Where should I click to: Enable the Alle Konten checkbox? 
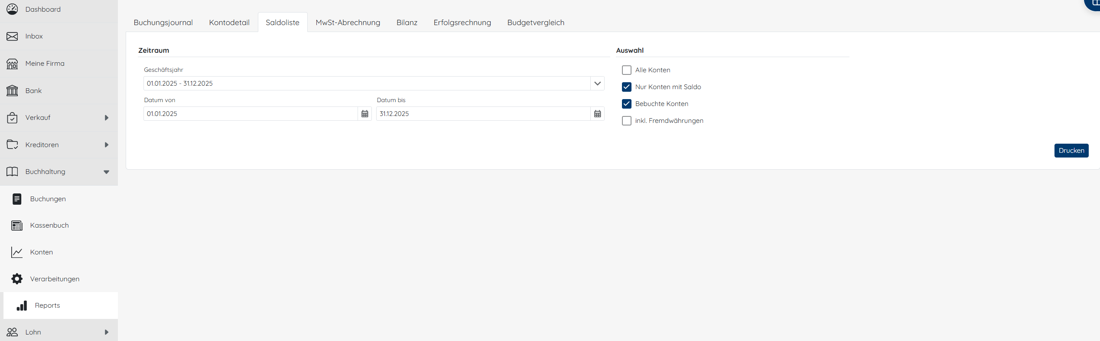[626, 70]
